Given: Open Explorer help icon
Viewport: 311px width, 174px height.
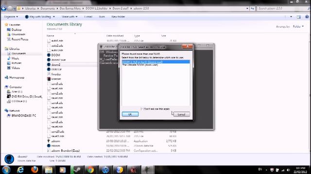Looking at the screenshot, I should [x=307, y=17].
